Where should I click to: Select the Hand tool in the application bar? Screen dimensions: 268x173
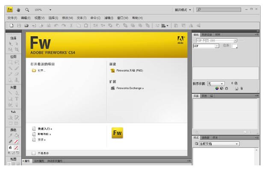pyautogui.click(x=18, y=10)
